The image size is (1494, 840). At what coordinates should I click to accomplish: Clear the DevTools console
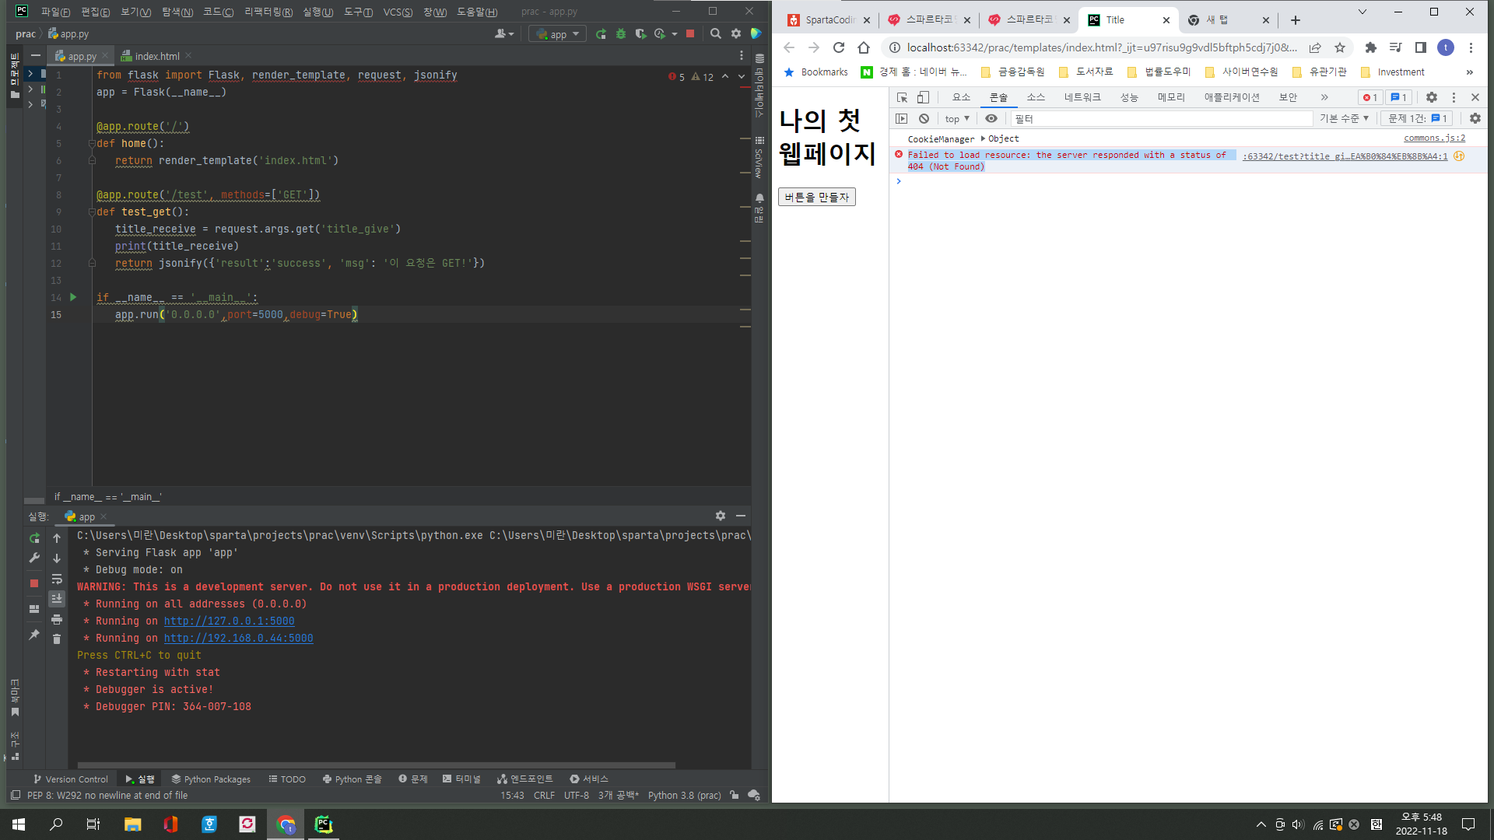pyautogui.click(x=924, y=118)
